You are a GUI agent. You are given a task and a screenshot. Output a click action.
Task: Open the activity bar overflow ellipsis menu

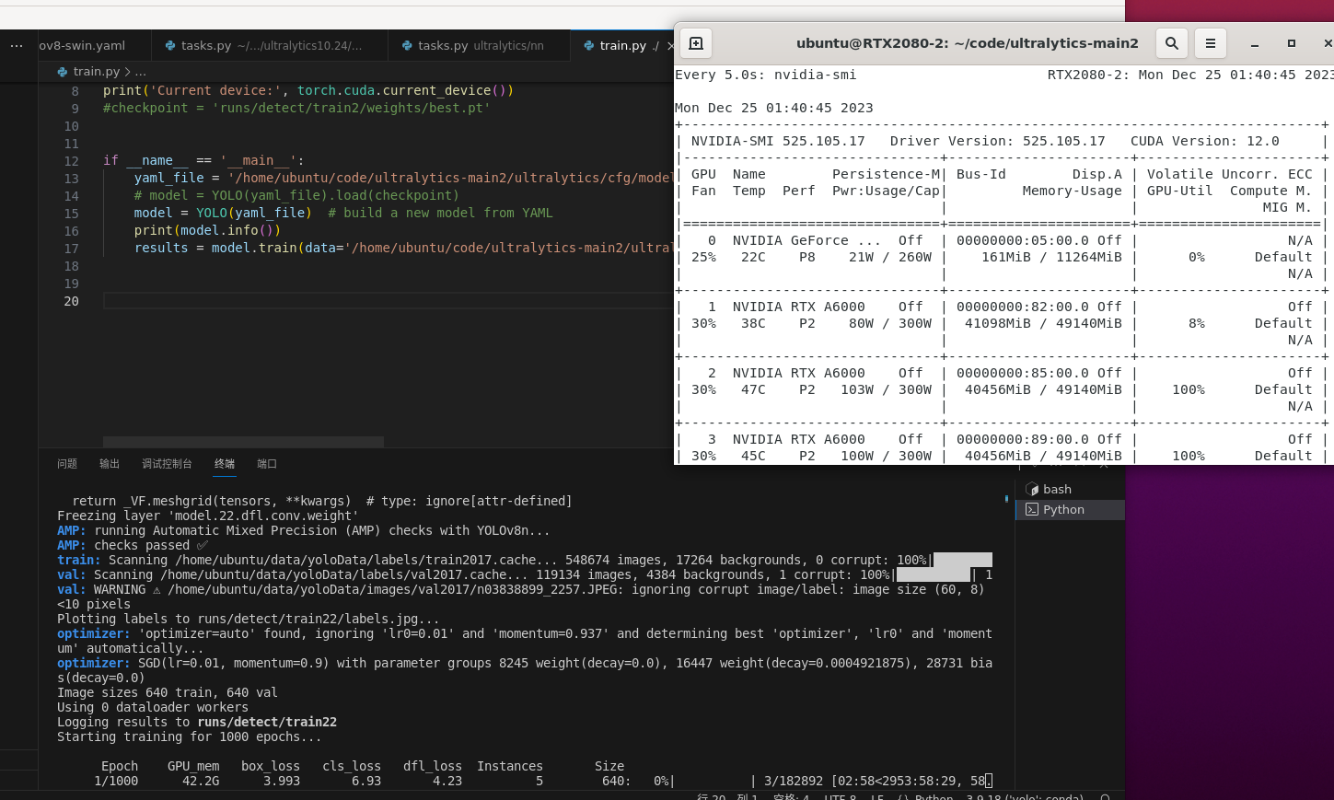click(x=17, y=45)
